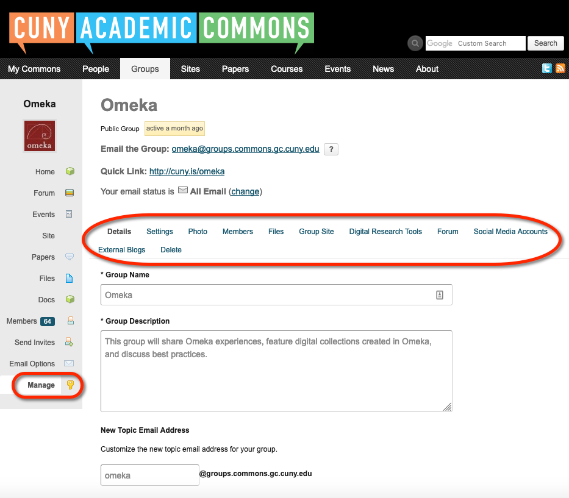Click the Twitter icon in the navigation bar
The height and width of the screenshot is (498, 569).
pos(547,68)
